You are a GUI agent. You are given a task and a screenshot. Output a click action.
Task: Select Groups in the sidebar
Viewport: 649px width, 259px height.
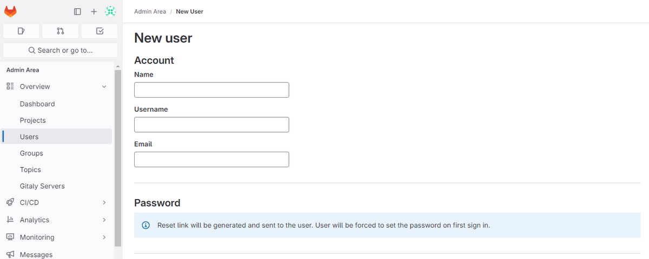[31, 153]
